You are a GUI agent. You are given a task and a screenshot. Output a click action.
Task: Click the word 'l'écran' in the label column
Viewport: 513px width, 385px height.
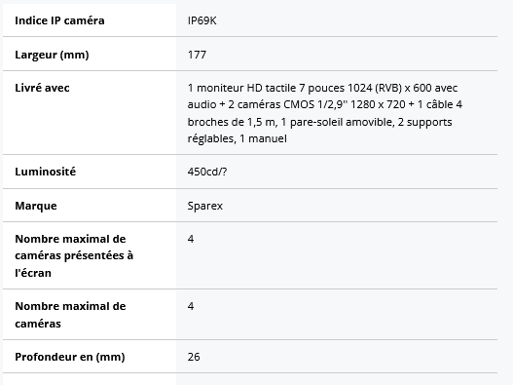33,273
